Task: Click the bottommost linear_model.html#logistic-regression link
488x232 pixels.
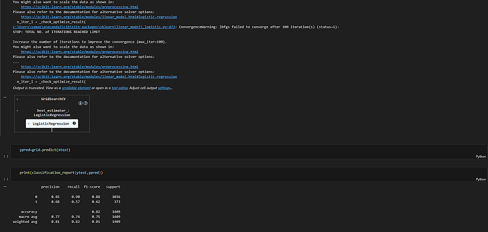Action: pos(99,77)
